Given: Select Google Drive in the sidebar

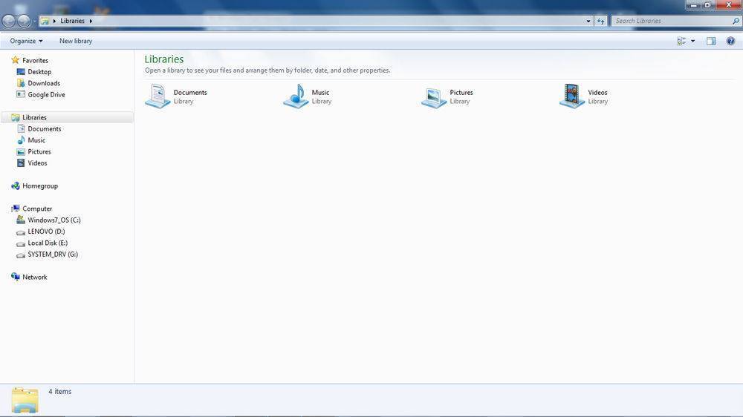Looking at the screenshot, I should point(46,94).
